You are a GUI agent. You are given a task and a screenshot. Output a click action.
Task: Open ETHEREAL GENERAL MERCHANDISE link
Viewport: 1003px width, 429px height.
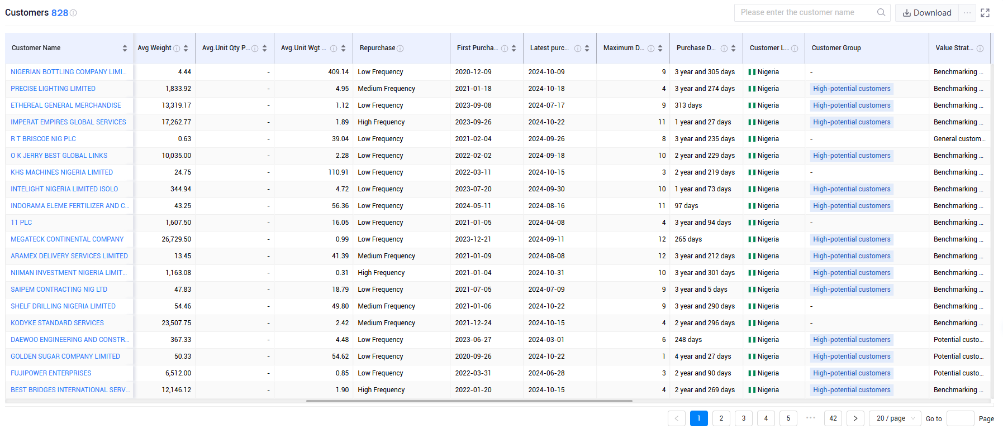pyautogui.click(x=66, y=105)
